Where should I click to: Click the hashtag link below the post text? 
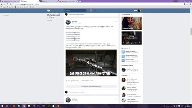point(73,48)
